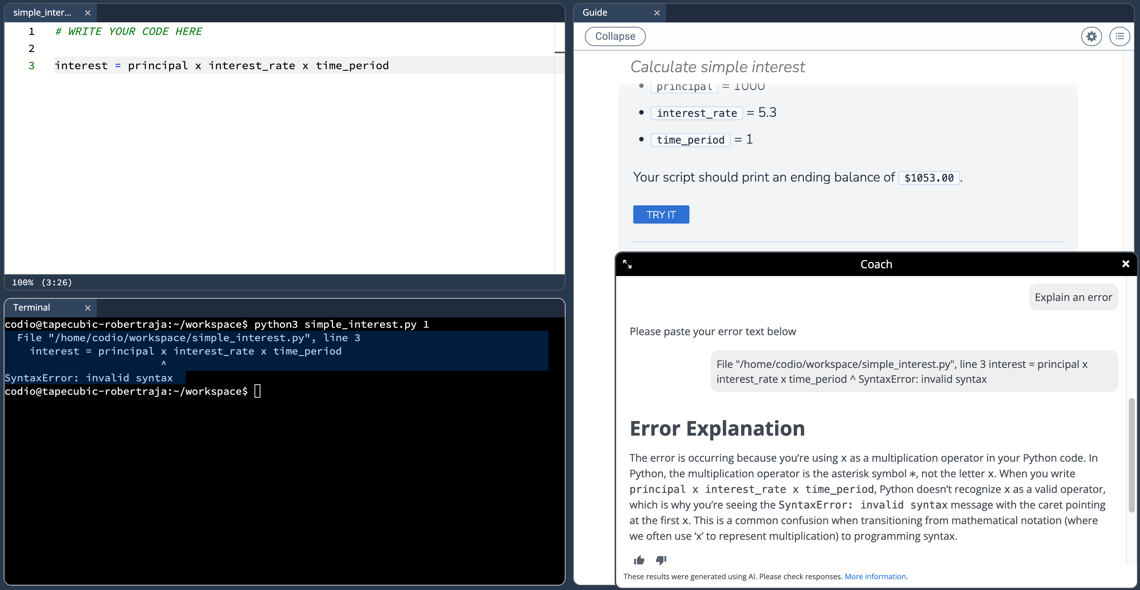The height and width of the screenshot is (590, 1140).
Task: Close the simple_interest editor tab
Action: (x=88, y=12)
